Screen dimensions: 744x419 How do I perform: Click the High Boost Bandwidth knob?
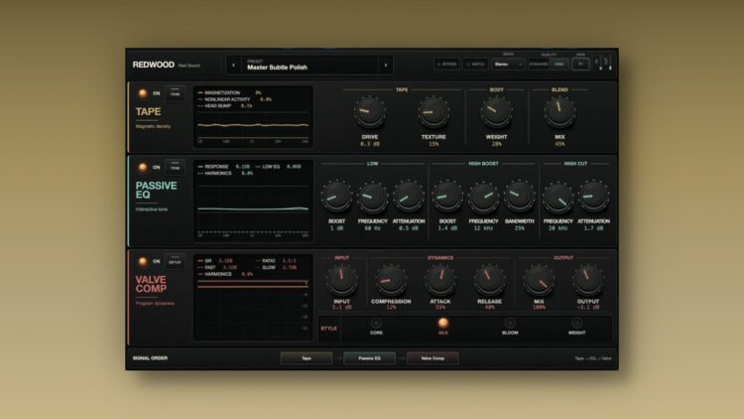tap(519, 196)
